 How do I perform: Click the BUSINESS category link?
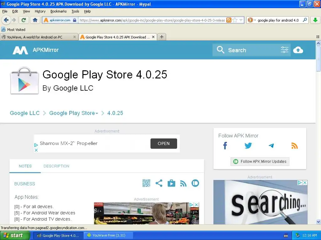pyautogui.click(x=25, y=184)
